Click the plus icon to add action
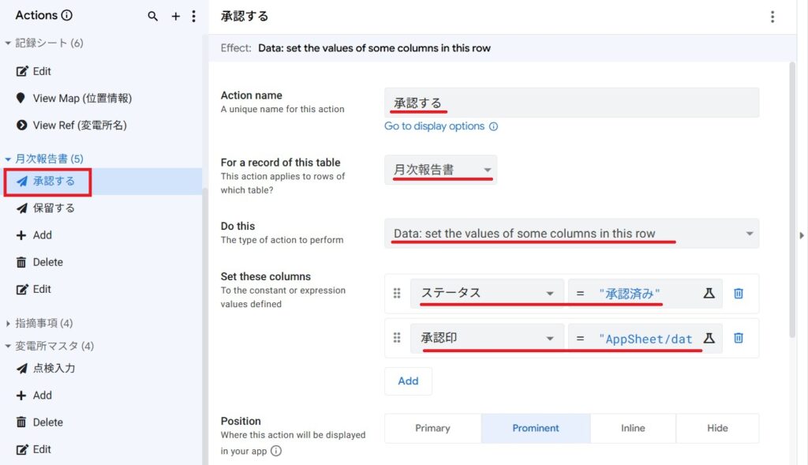The height and width of the screenshot is (465, 808). [x=176, y=16]
